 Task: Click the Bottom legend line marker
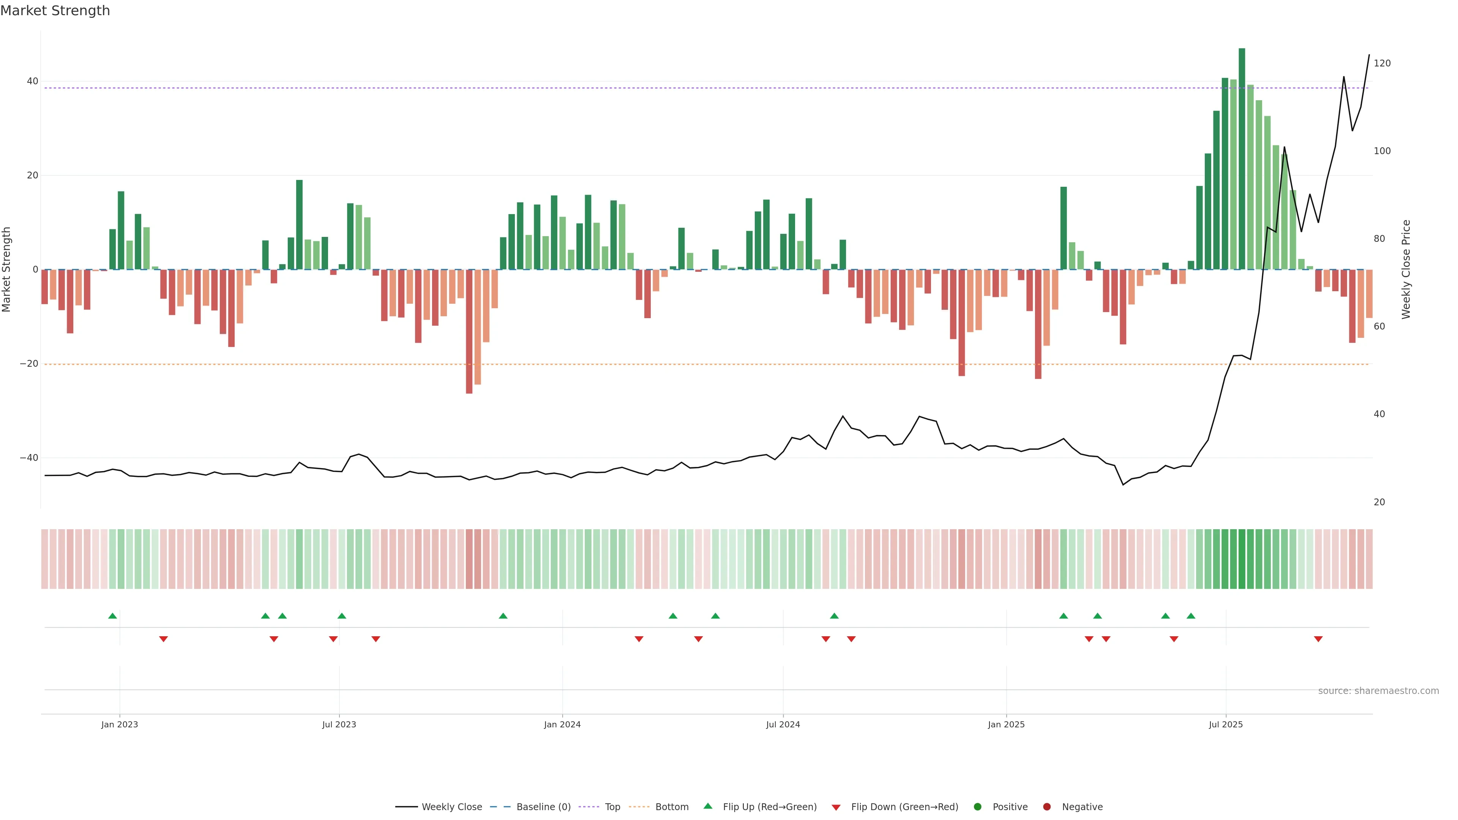pyautogui.click(x=639, y=807)
